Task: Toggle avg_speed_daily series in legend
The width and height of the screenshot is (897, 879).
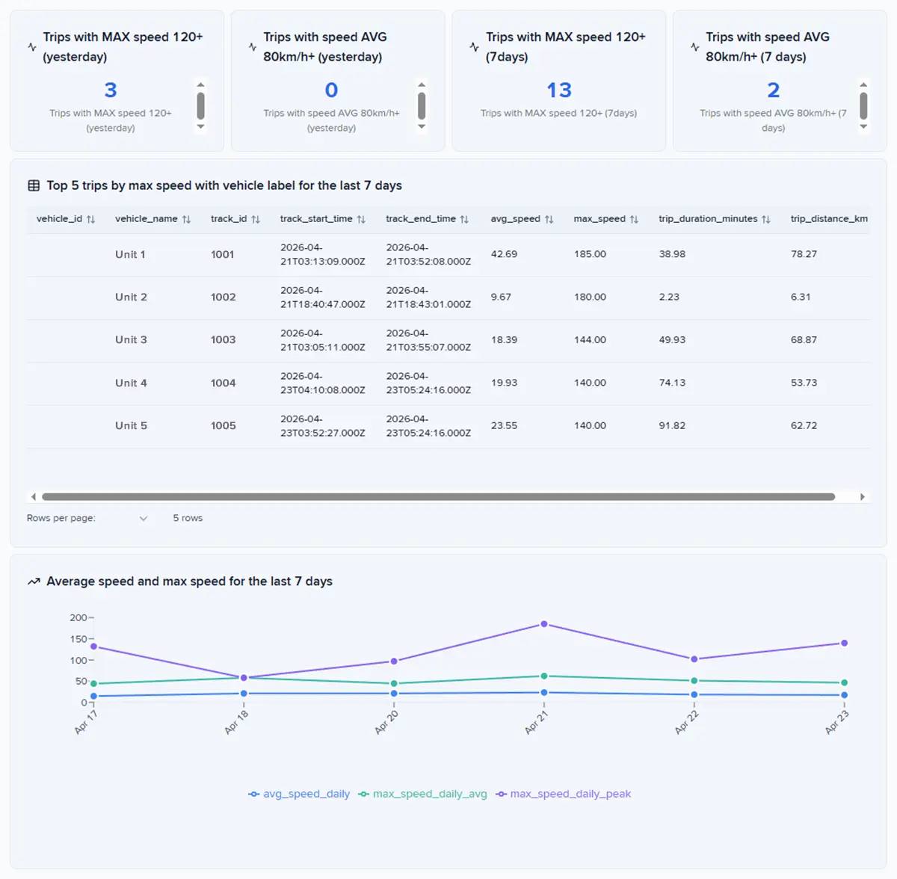Action: 299,794
